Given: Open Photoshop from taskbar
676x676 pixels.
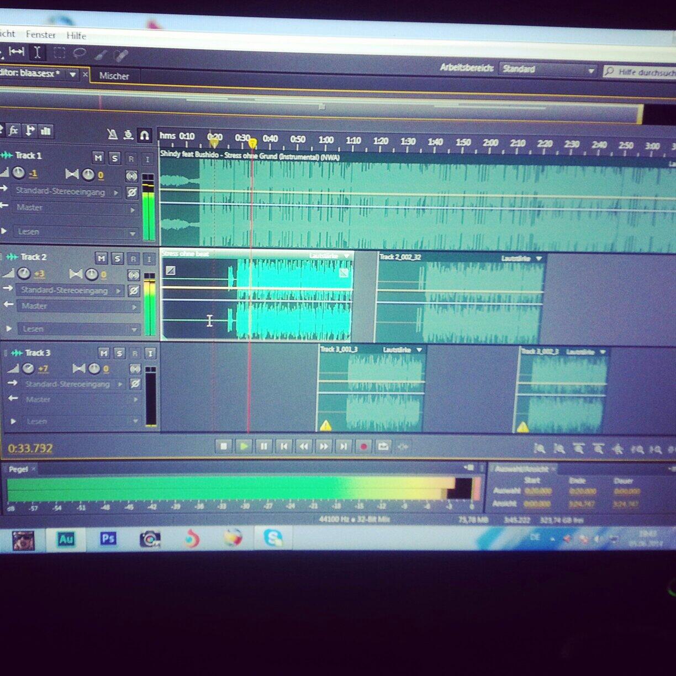Looking at the screenshot, I should 108,538.
